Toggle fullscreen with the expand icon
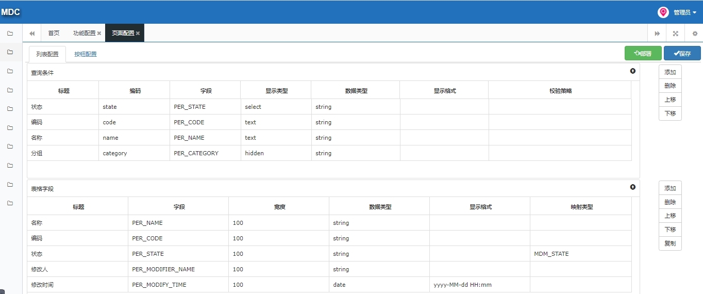Screen dimensions: 703x294 (x=676, y=34)
